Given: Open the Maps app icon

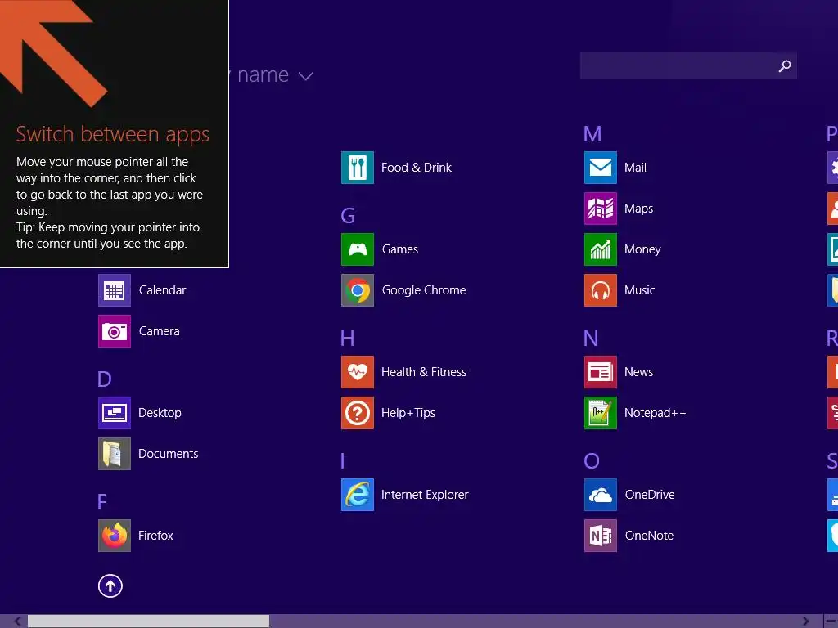Looking at the screenshot, I should tap(601, 209).
